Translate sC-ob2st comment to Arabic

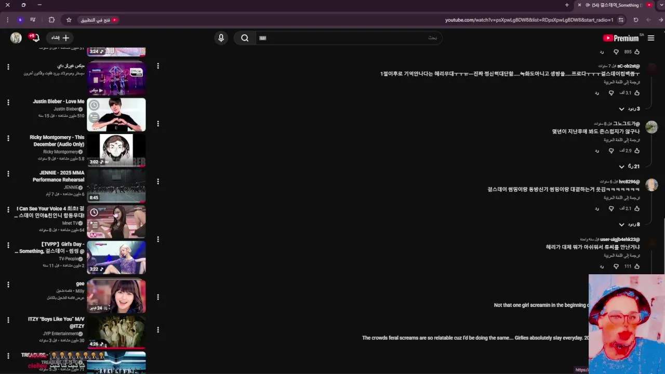(622, 82)
